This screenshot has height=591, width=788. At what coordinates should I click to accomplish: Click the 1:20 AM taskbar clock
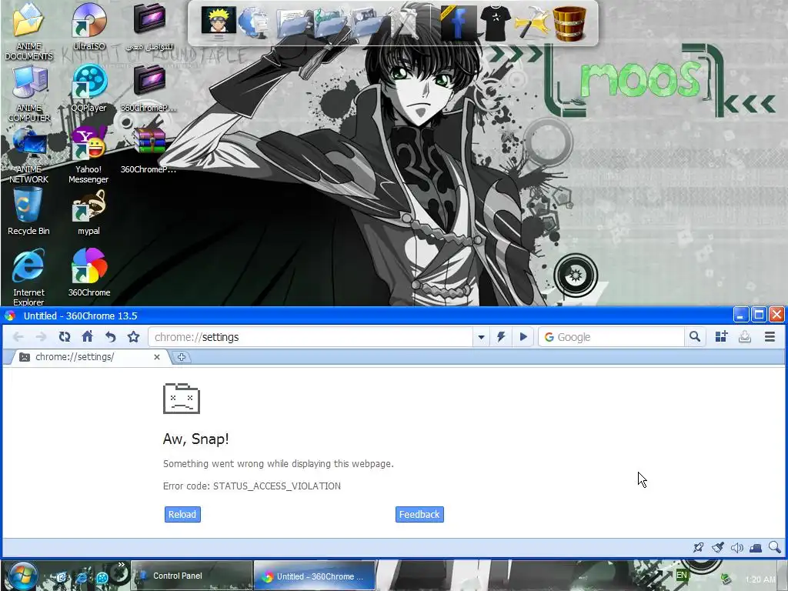[760, 579]
